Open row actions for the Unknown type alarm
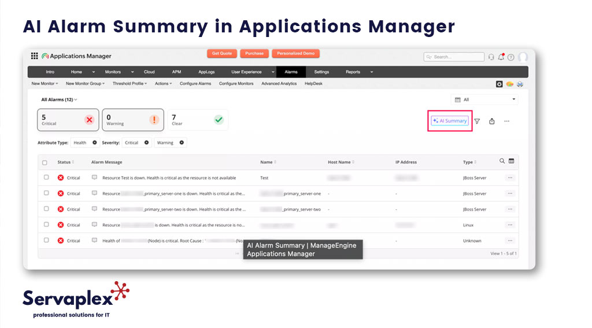 pyautogui.click(x=510, y=241)
